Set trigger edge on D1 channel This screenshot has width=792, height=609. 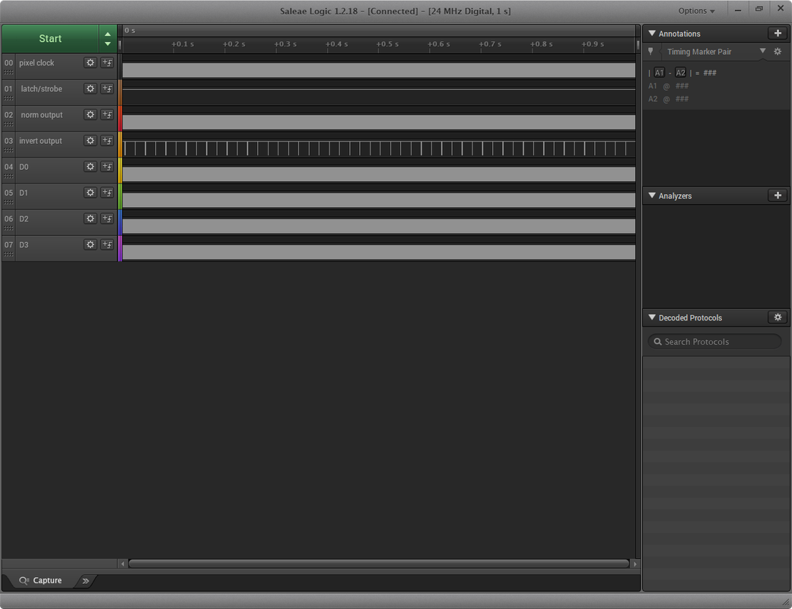coord(107,193)
